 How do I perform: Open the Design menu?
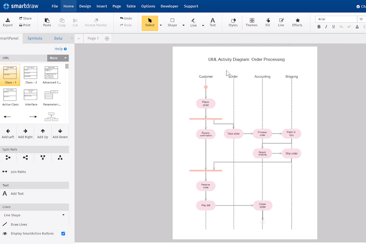[85, 6]
